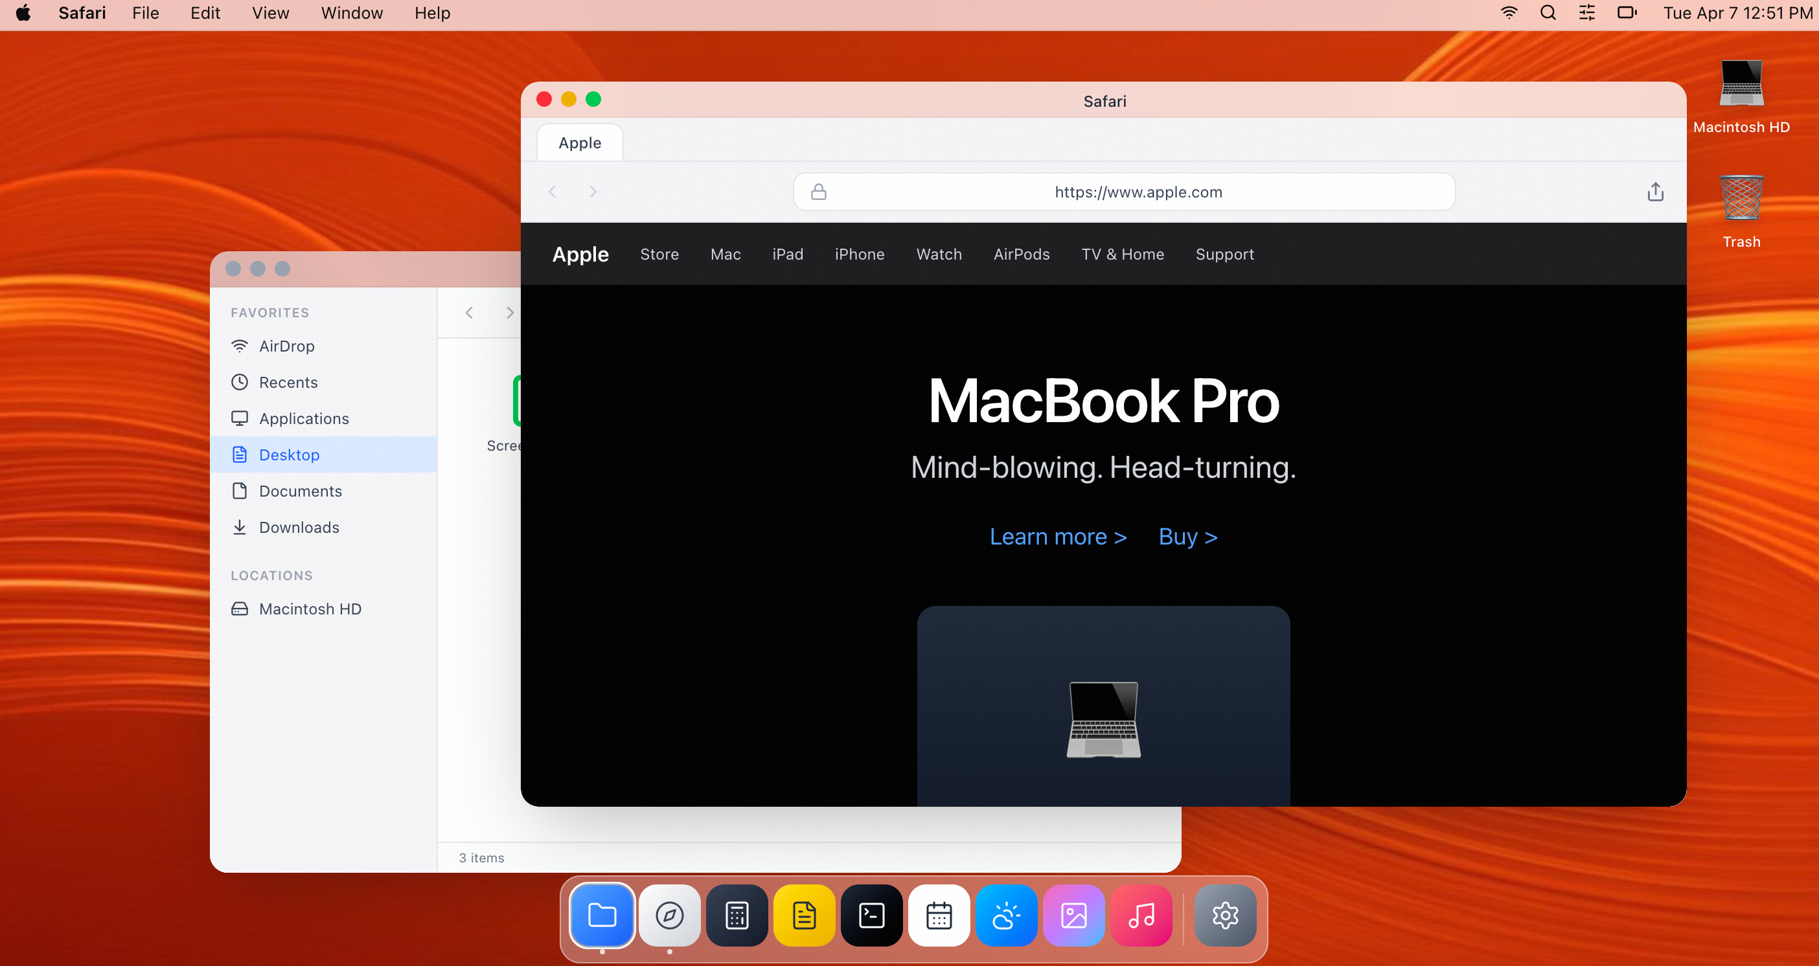Select the Apple browser tab
Viewport: 1819px width, 966px height.
(580, 142)
